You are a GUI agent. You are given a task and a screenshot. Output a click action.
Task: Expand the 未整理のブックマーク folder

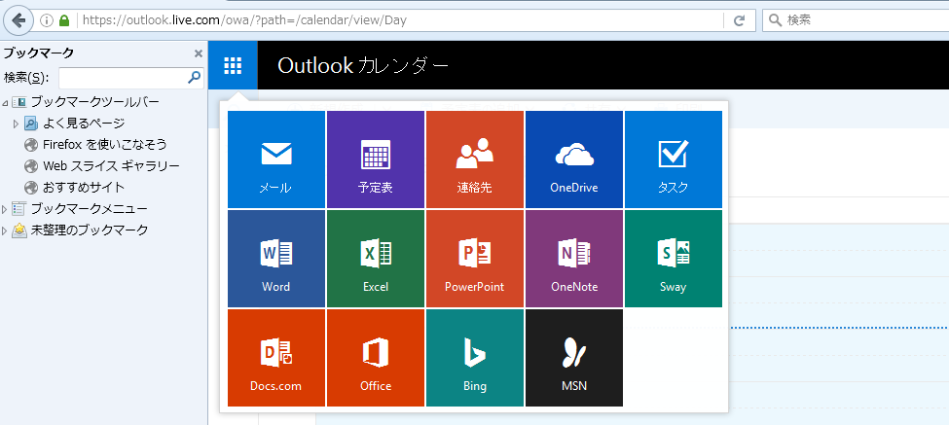(x=5, y=230)
